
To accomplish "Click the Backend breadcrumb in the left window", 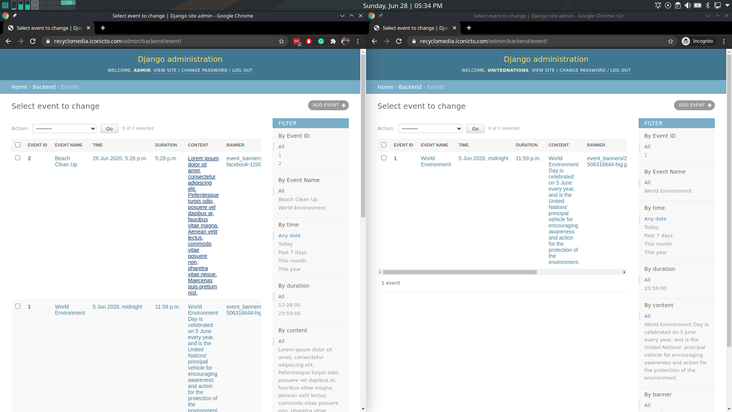I will tap(44, 87).
